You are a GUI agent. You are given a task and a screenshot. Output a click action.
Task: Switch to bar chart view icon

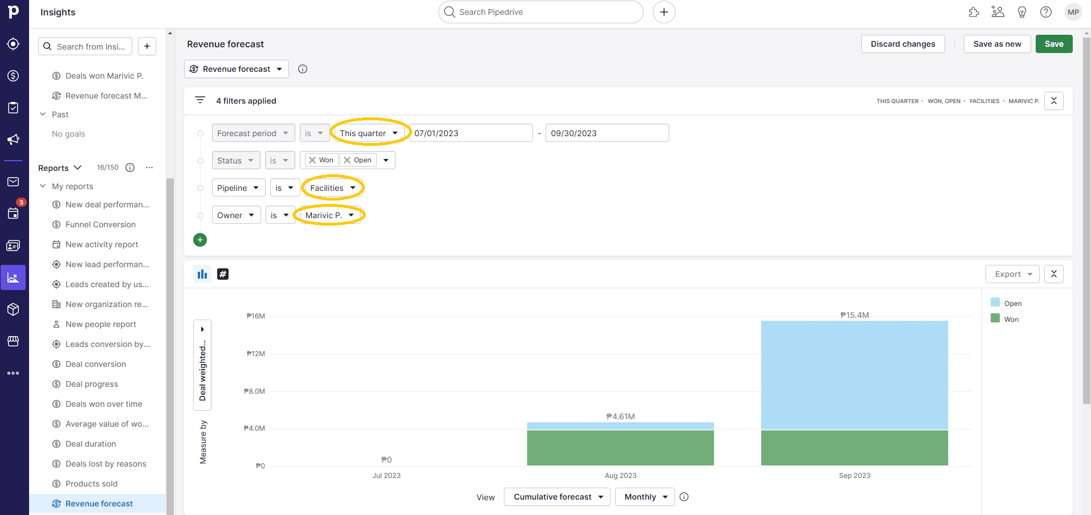coord(202,274)
